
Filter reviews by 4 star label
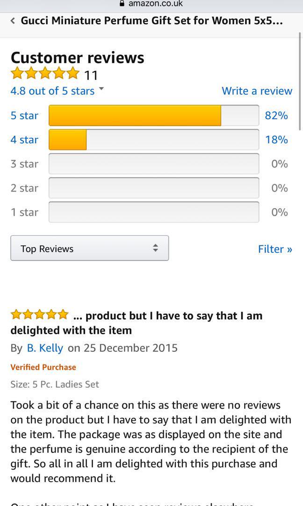point(24,140)
